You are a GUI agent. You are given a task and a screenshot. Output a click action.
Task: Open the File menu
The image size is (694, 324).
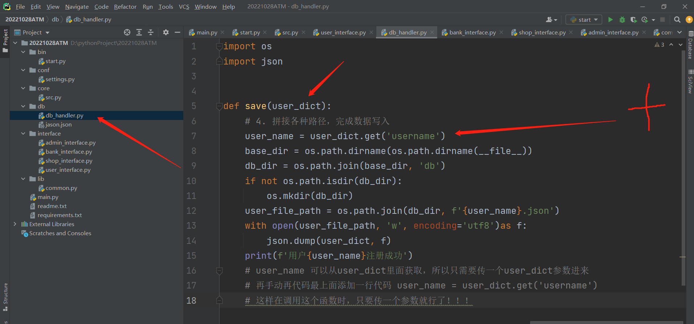click(20, 7)
